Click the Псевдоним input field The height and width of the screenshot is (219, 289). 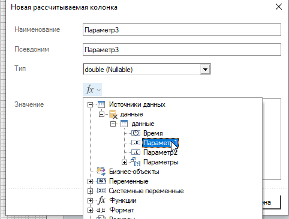pos(182,49)
